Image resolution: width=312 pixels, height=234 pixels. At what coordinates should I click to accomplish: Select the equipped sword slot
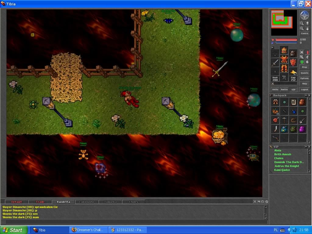click(275, 63)
